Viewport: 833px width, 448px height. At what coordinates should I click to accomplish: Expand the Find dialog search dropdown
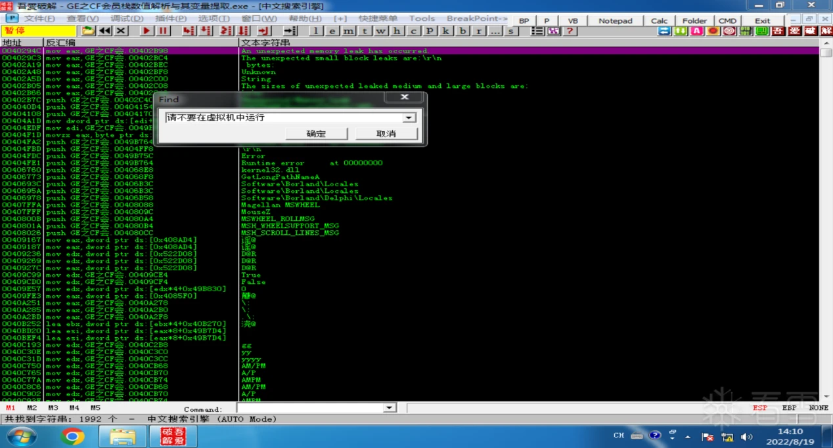409,117
